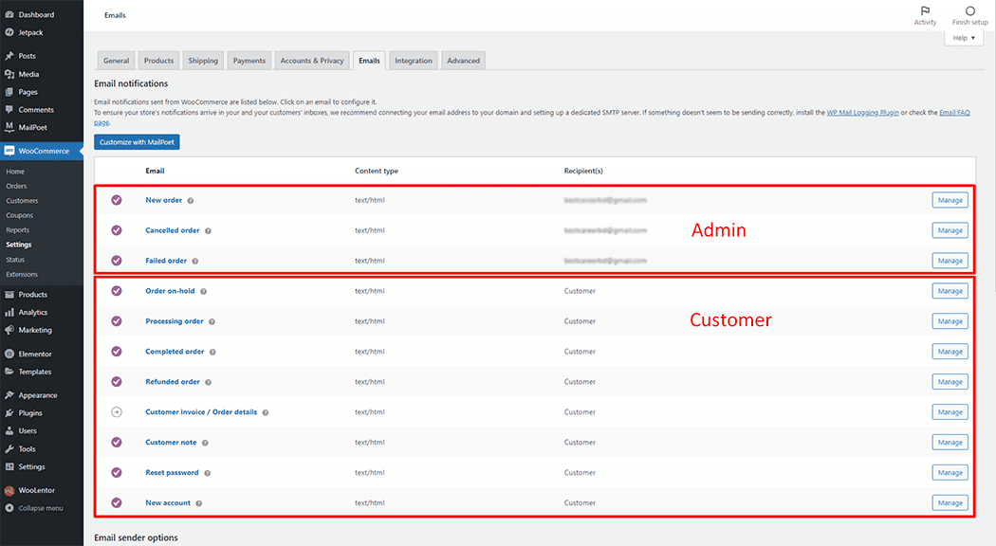The image size is (996, 546).
Task: Click the help icon beside New order
Action: [x=191, y=201]
